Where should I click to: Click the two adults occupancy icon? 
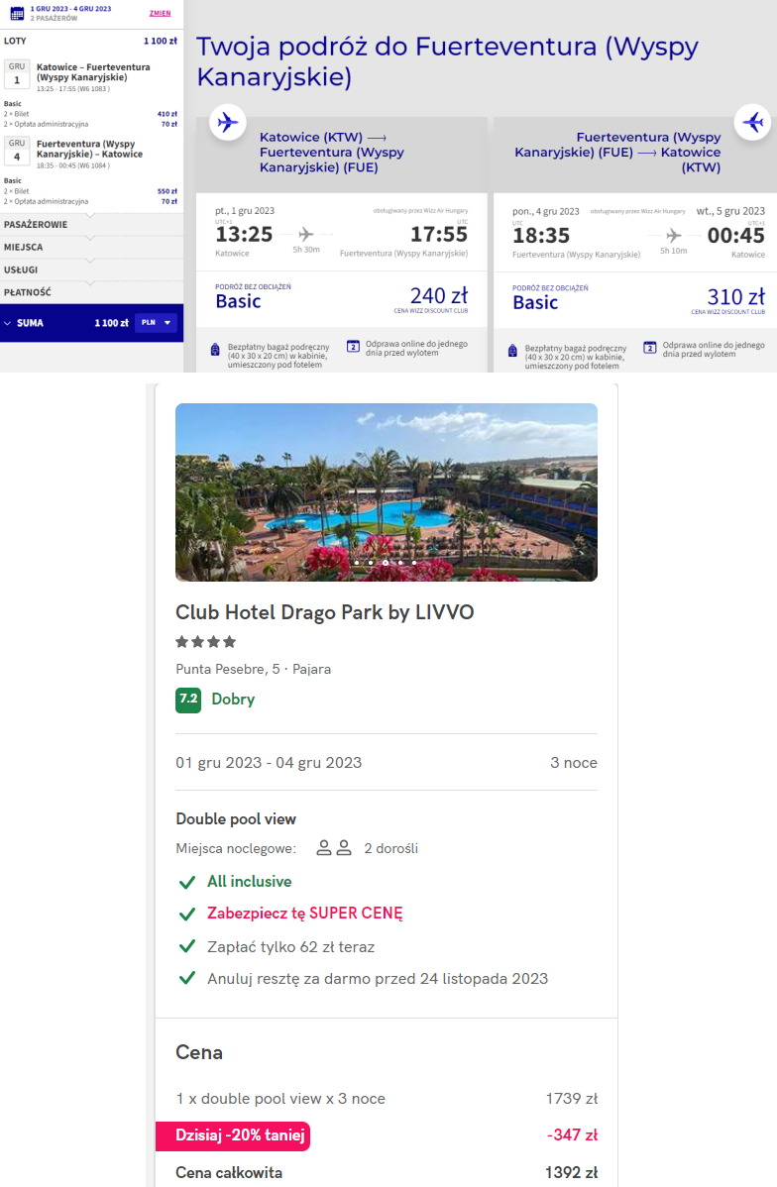(334, 848)
